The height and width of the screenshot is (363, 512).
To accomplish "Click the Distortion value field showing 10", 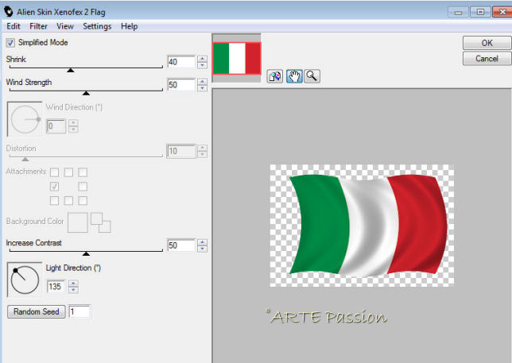I will [181, 151].
